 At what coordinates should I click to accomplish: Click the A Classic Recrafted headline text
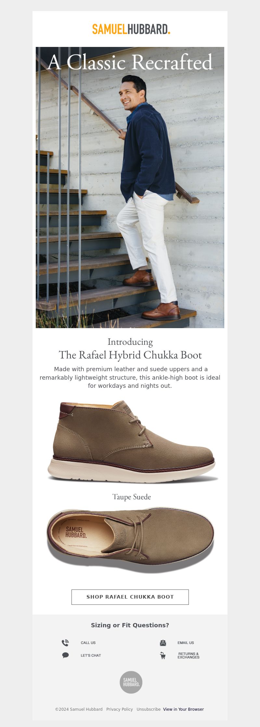tap(130, 62)
